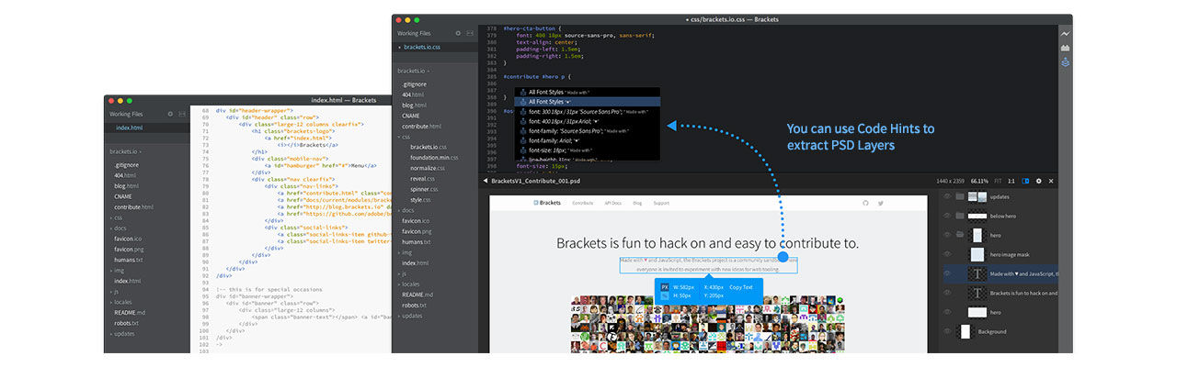Open the PSD viewer settings gear
Viewport: 1177px width, 367px height.
[x=1039, y=181]
